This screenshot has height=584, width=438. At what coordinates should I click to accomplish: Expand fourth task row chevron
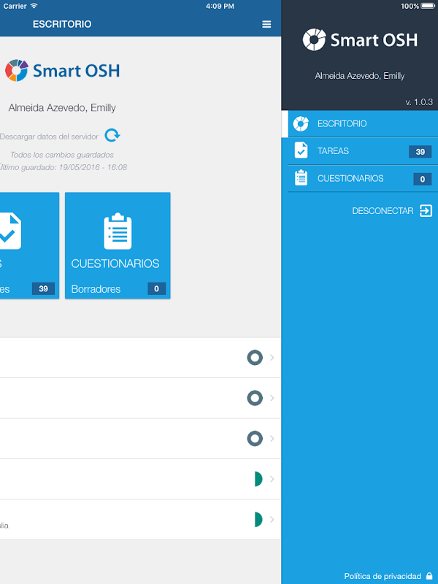(272, 479)
